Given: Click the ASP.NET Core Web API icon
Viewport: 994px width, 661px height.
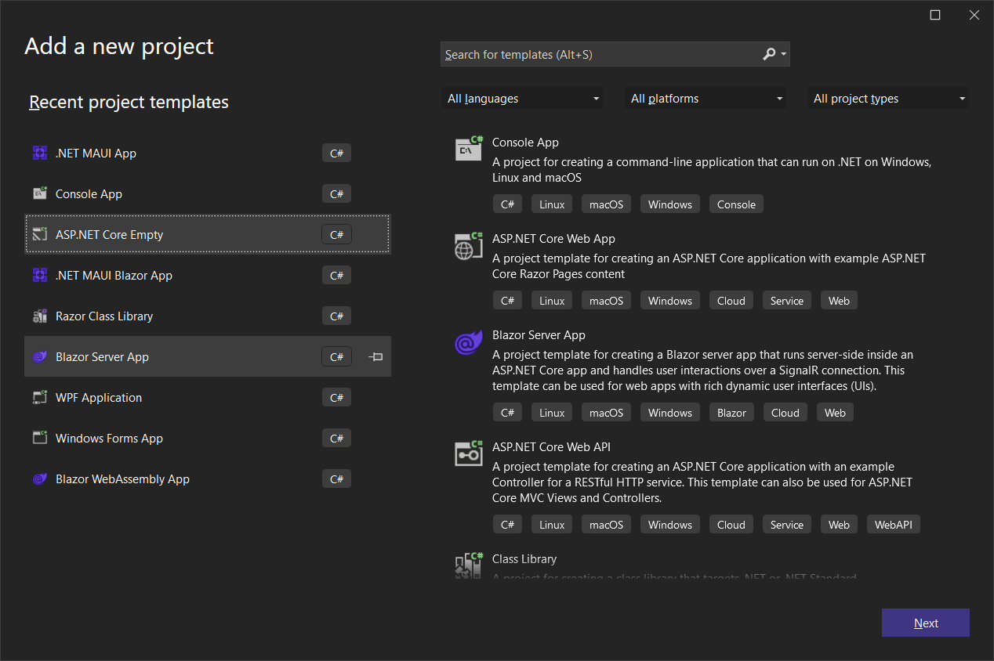Looking at the screenshot, I should click(x=469, y=453).
